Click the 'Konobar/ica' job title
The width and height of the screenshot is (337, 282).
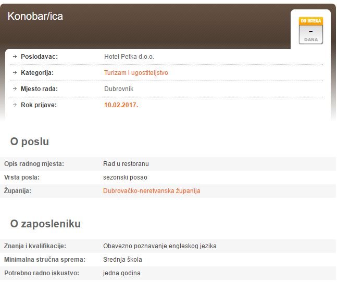click(35, 16)
